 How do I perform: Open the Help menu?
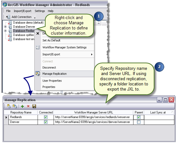coord(51,11)
